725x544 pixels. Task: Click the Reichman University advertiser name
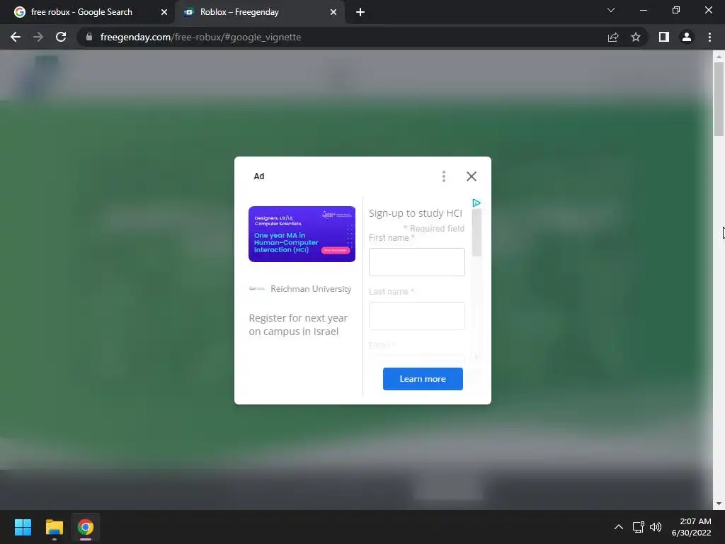click(311, 289)
